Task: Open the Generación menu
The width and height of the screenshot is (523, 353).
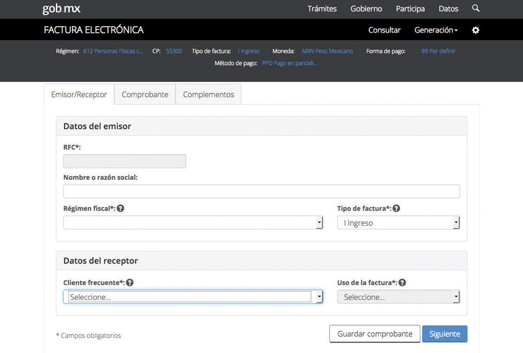Action: click(x=436, y=30)
